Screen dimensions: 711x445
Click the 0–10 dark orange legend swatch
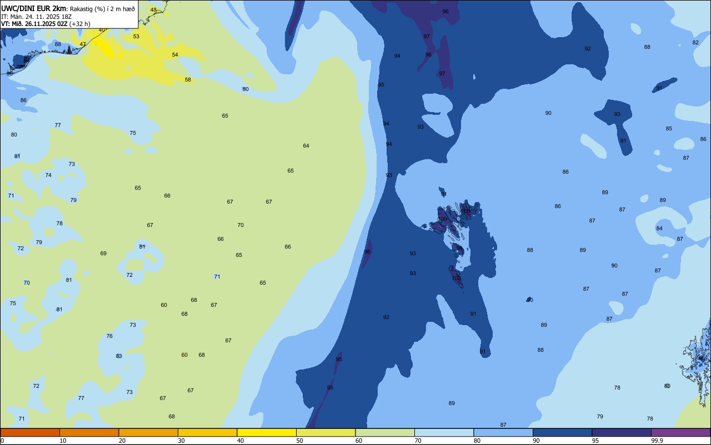tap(30, 432)
